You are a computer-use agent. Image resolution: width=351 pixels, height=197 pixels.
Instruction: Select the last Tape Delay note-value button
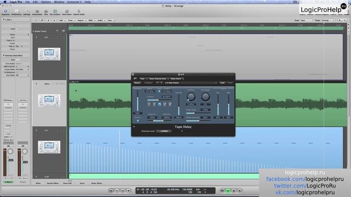point(170,104)
